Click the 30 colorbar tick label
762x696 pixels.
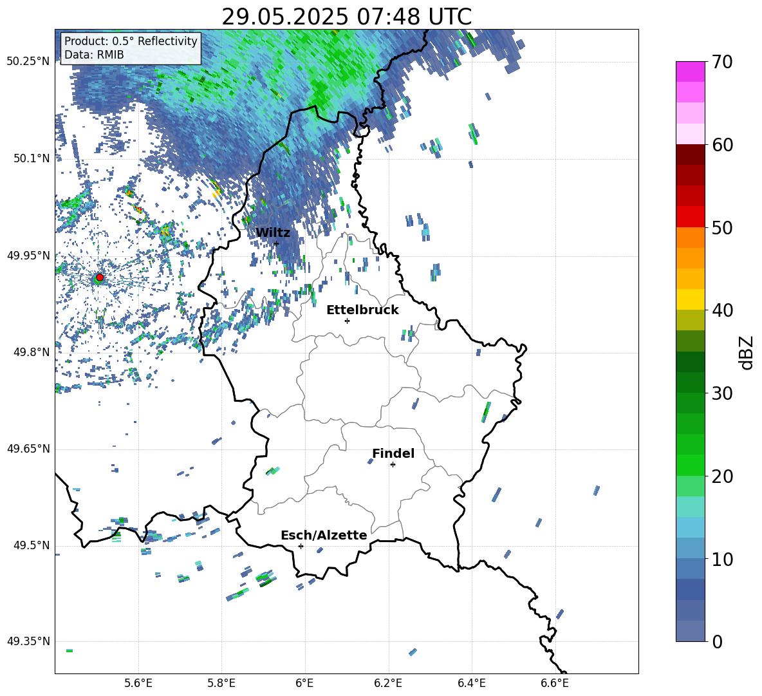point(722,393)
